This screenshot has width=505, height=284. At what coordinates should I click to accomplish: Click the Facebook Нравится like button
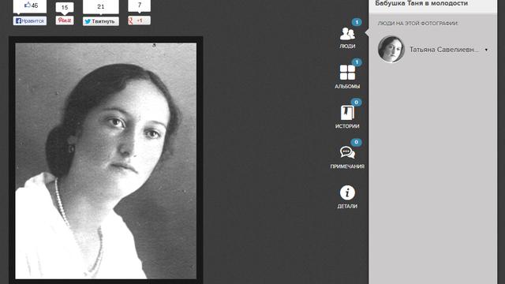point(30,21)
